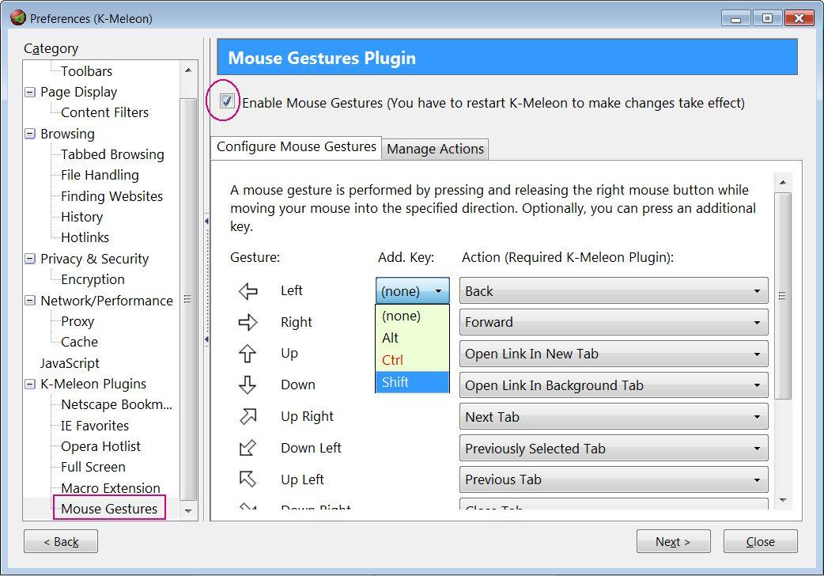The height and width of the screenshot is (576, 824).
Task: Click the Up Right arrow gesture icon
Action: coord(248,417)
